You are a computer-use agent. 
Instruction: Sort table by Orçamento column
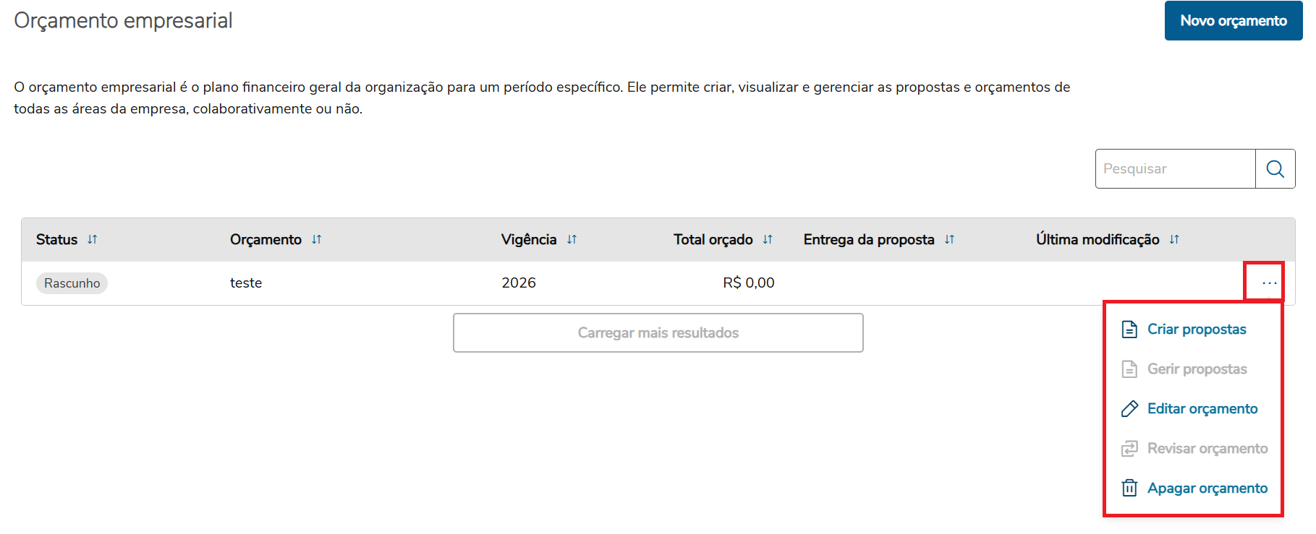pos(316,239)
